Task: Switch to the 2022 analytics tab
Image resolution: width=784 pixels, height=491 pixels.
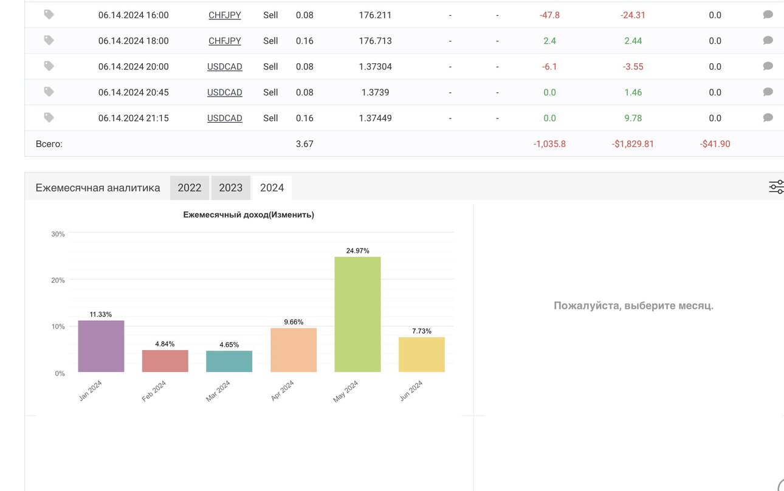Action: [190, 188]
